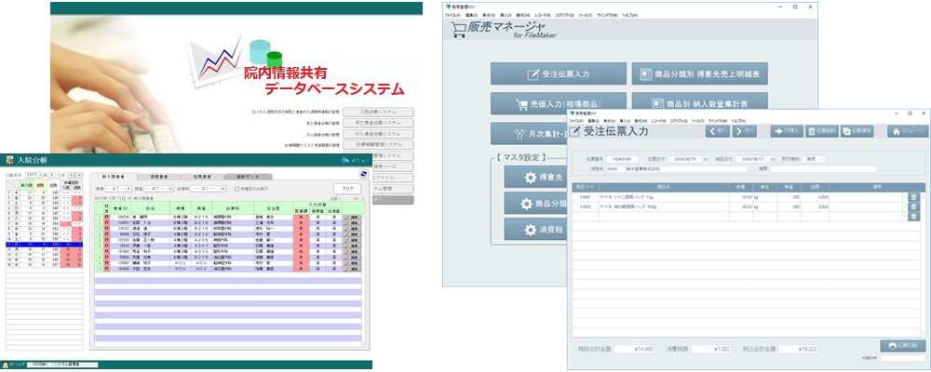Screen dimensions: 931x372
Task: Switch to 新入院患者 tab
Action: click(x=114, y=177)
